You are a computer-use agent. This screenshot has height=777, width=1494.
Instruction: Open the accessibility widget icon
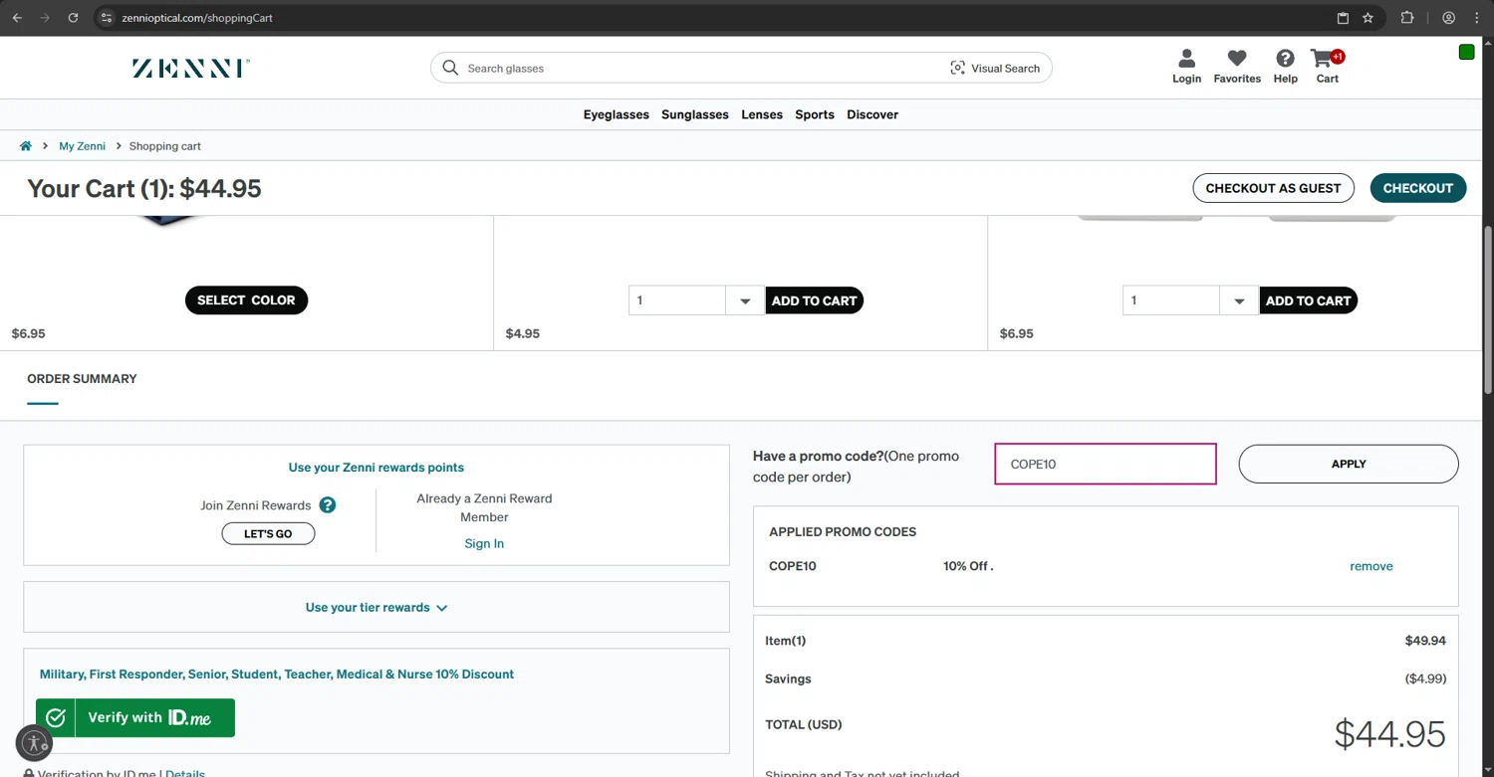click(x=34, y=742)
